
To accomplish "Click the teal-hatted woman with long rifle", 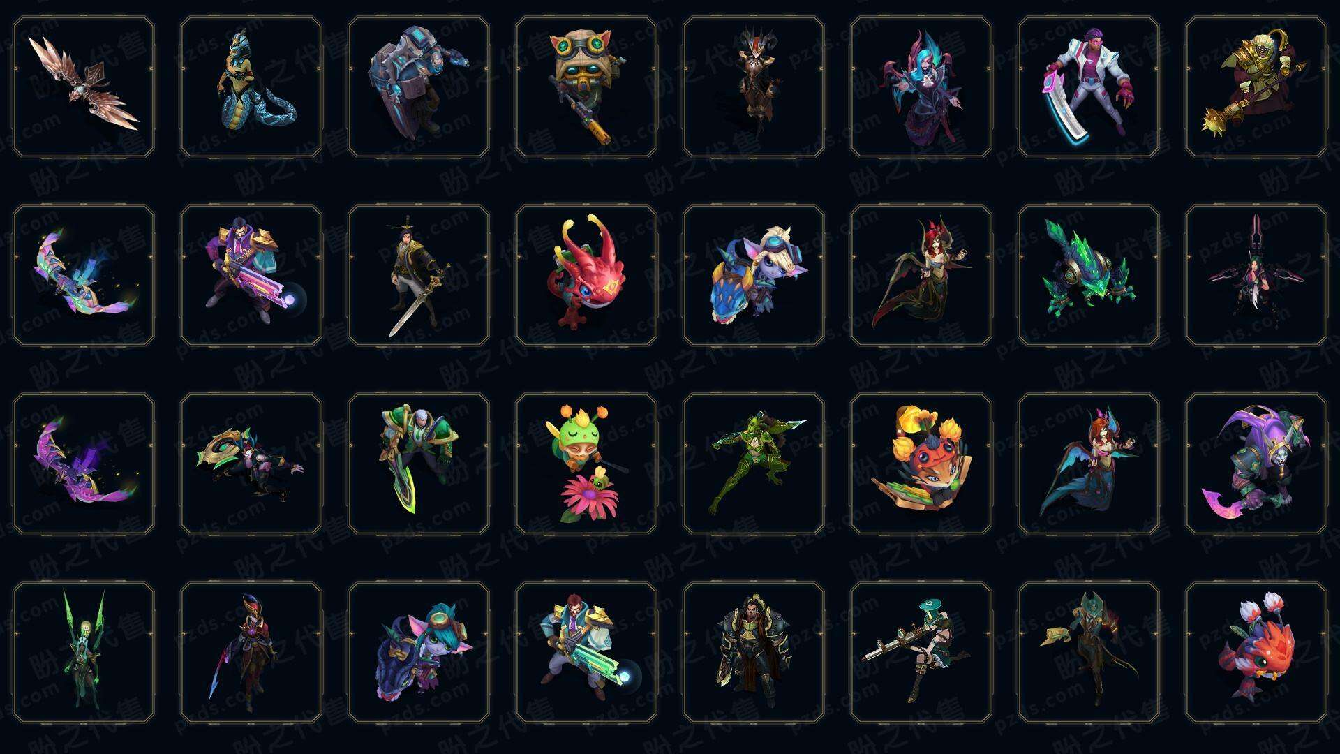I will coord(921,652).
